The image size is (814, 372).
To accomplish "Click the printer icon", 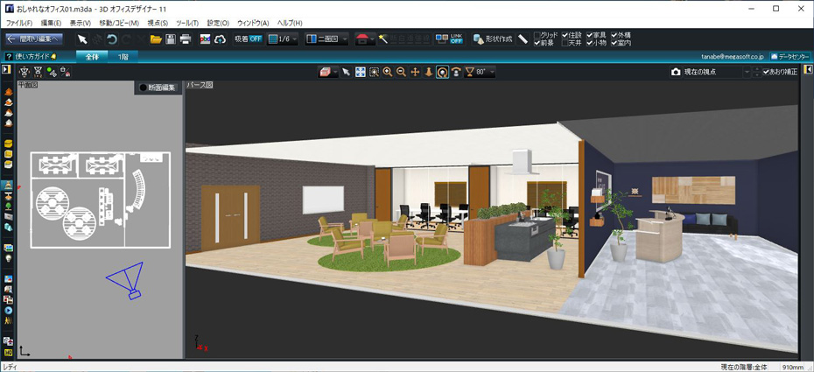I will [x=186, y=39].
